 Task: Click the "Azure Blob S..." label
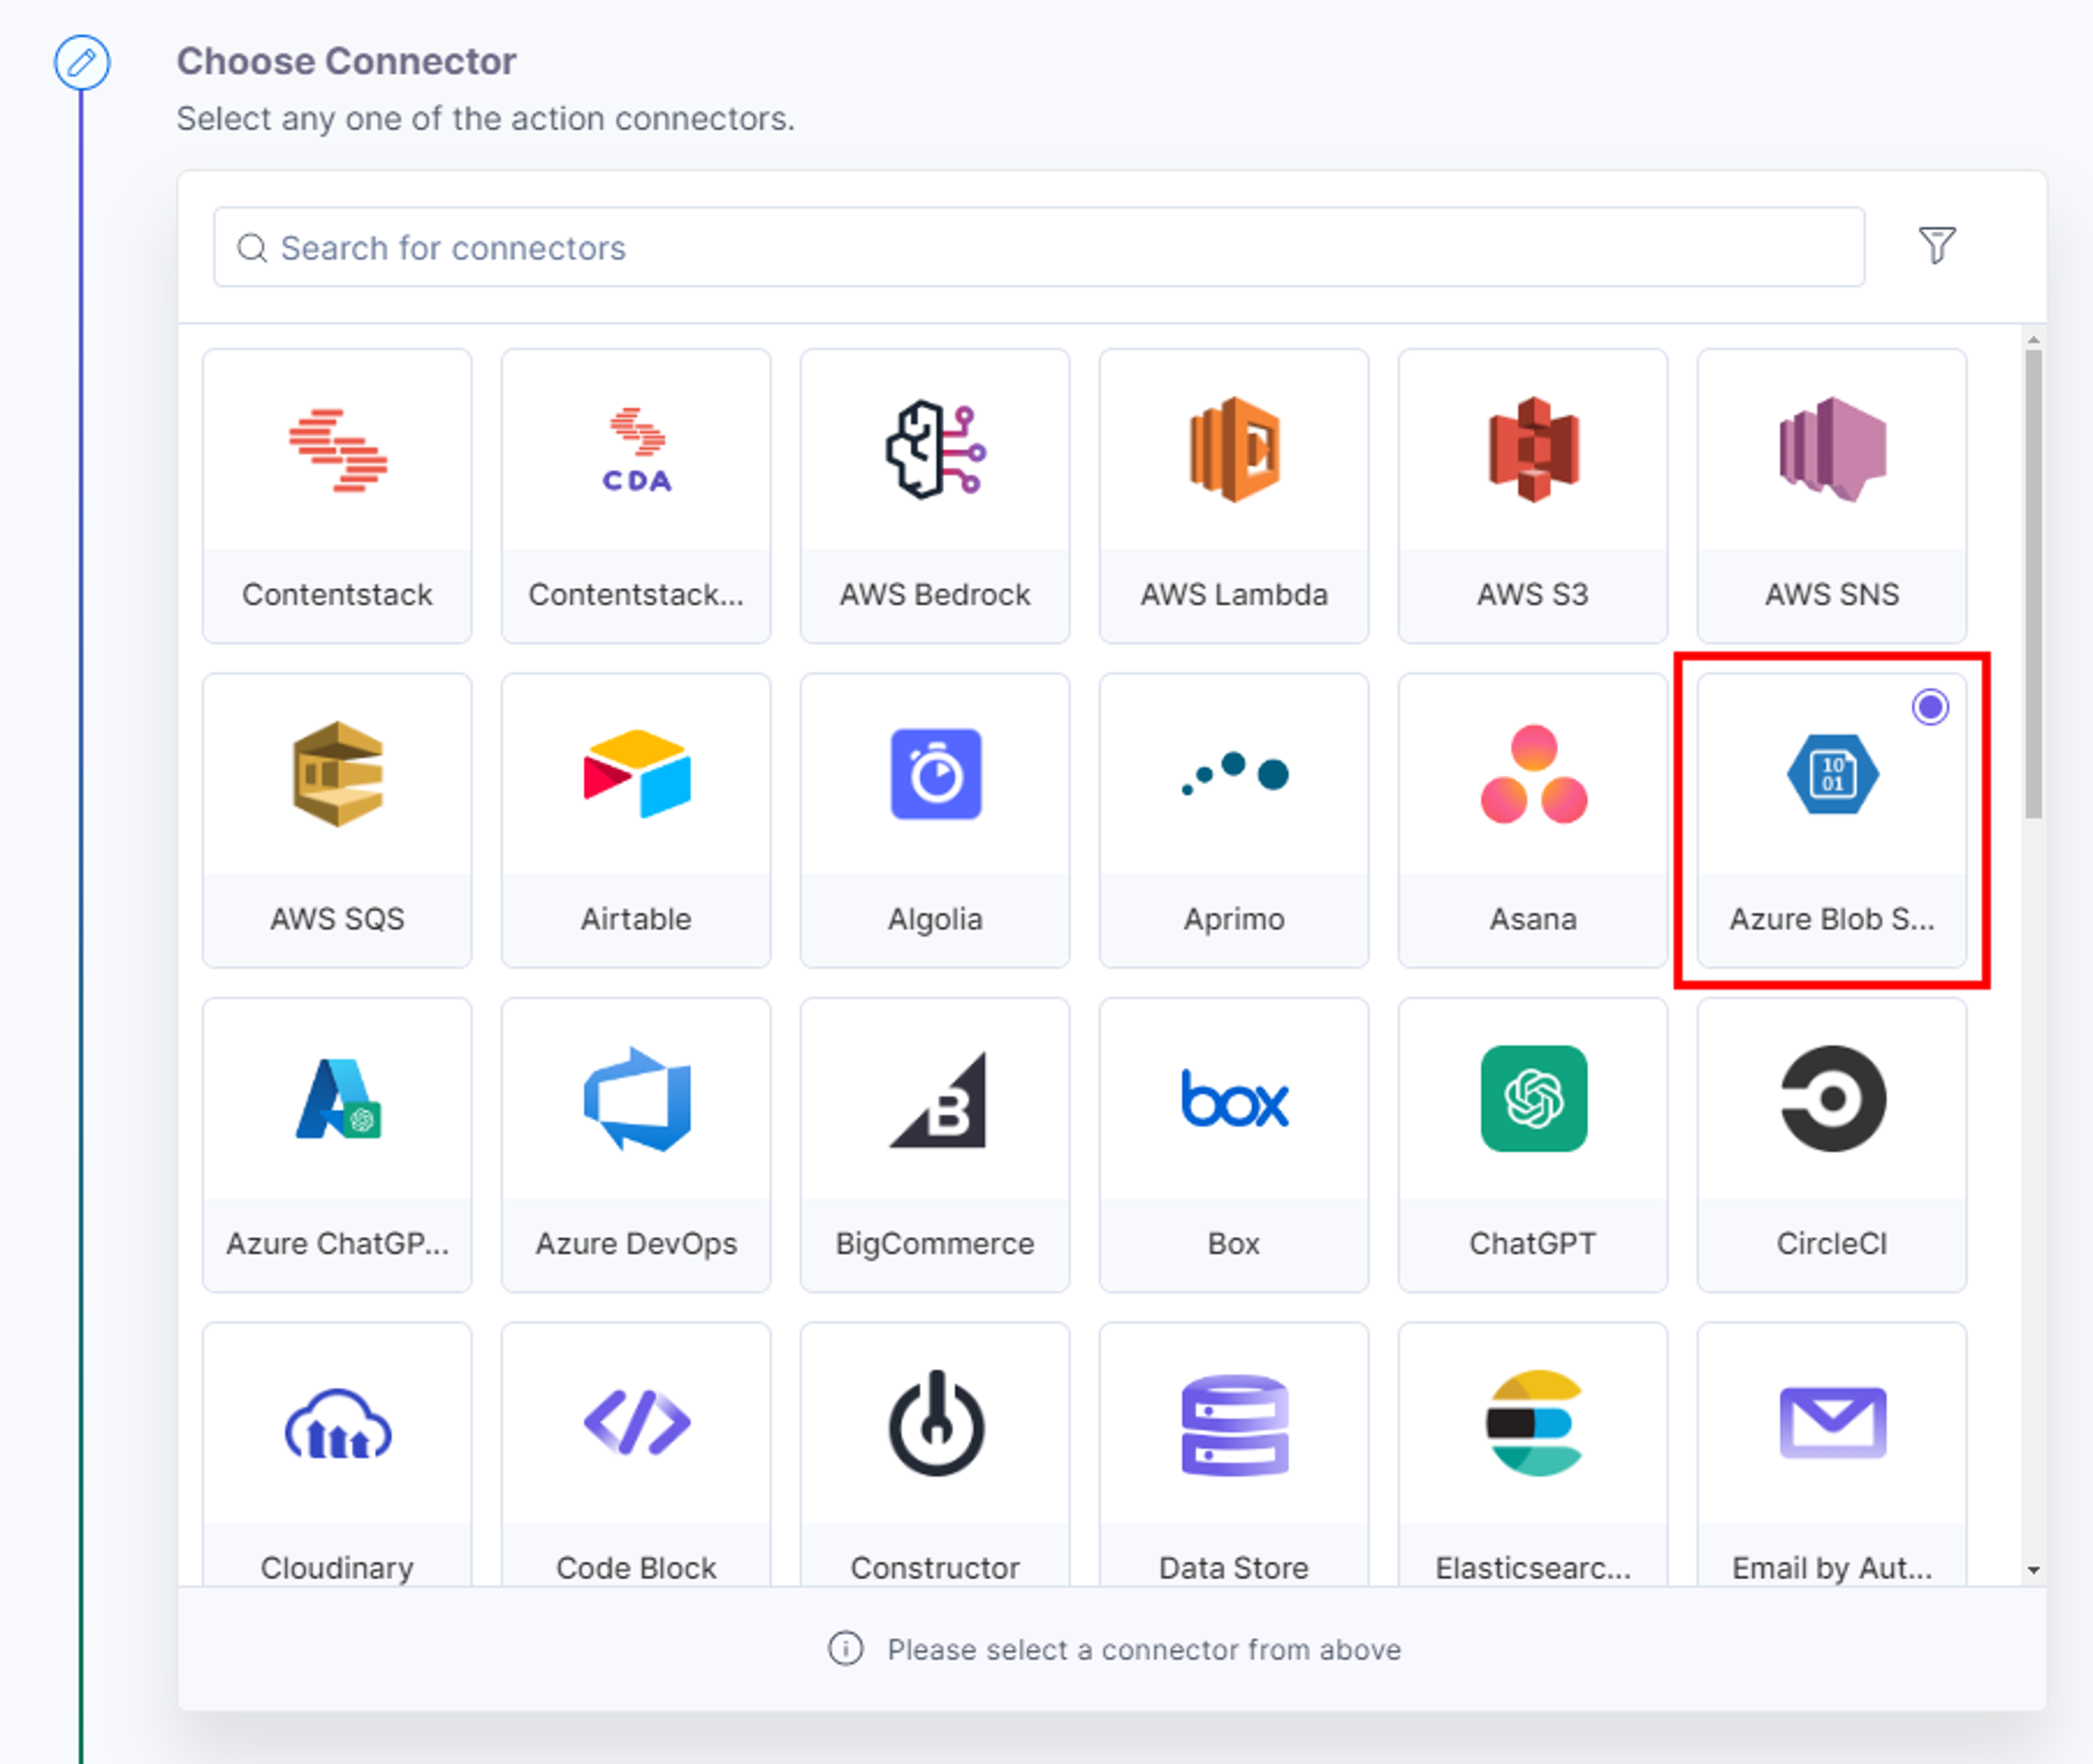tap(1832, 918)
